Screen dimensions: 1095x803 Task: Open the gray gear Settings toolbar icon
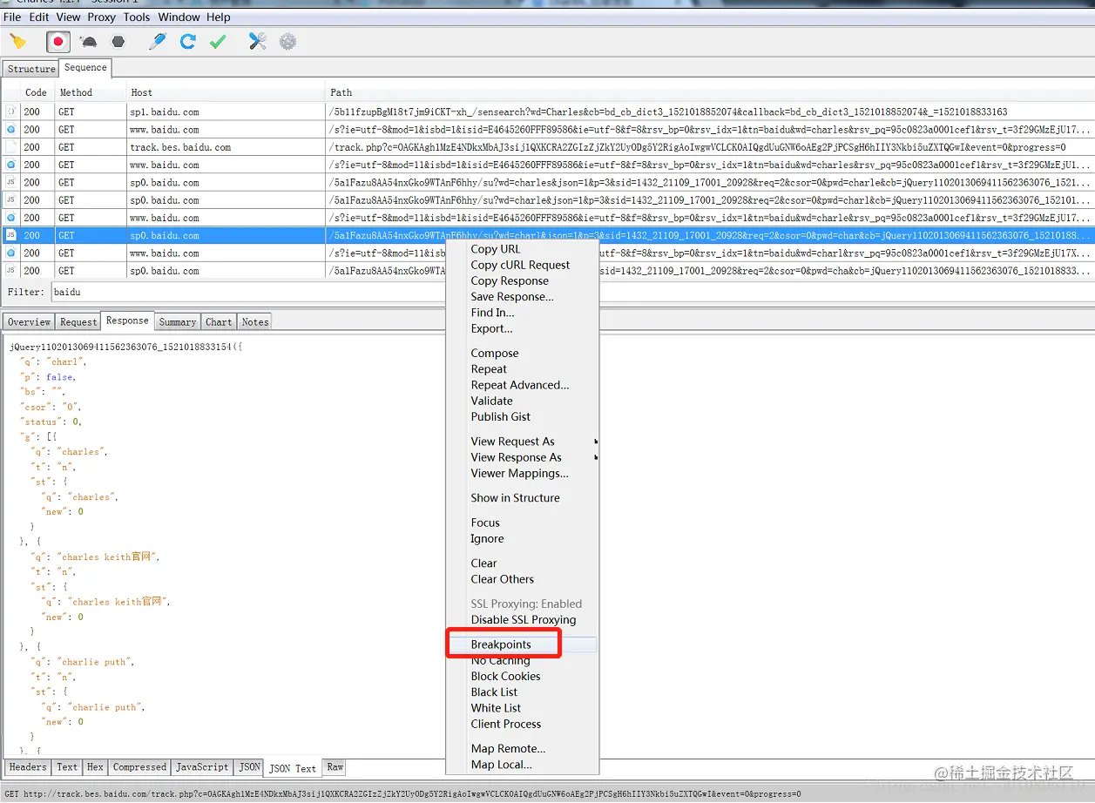pyautogui.click(x=287, y=41)
